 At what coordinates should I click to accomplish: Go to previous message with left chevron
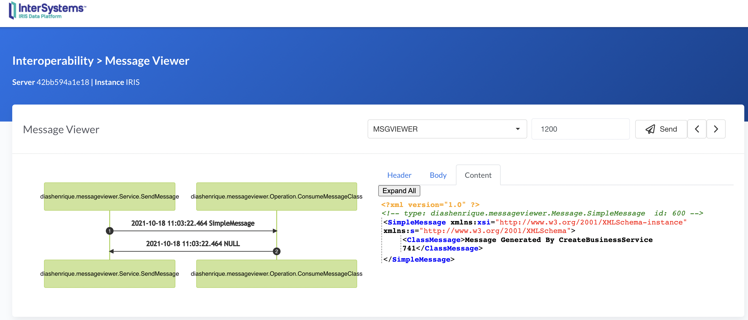[697, 129]
